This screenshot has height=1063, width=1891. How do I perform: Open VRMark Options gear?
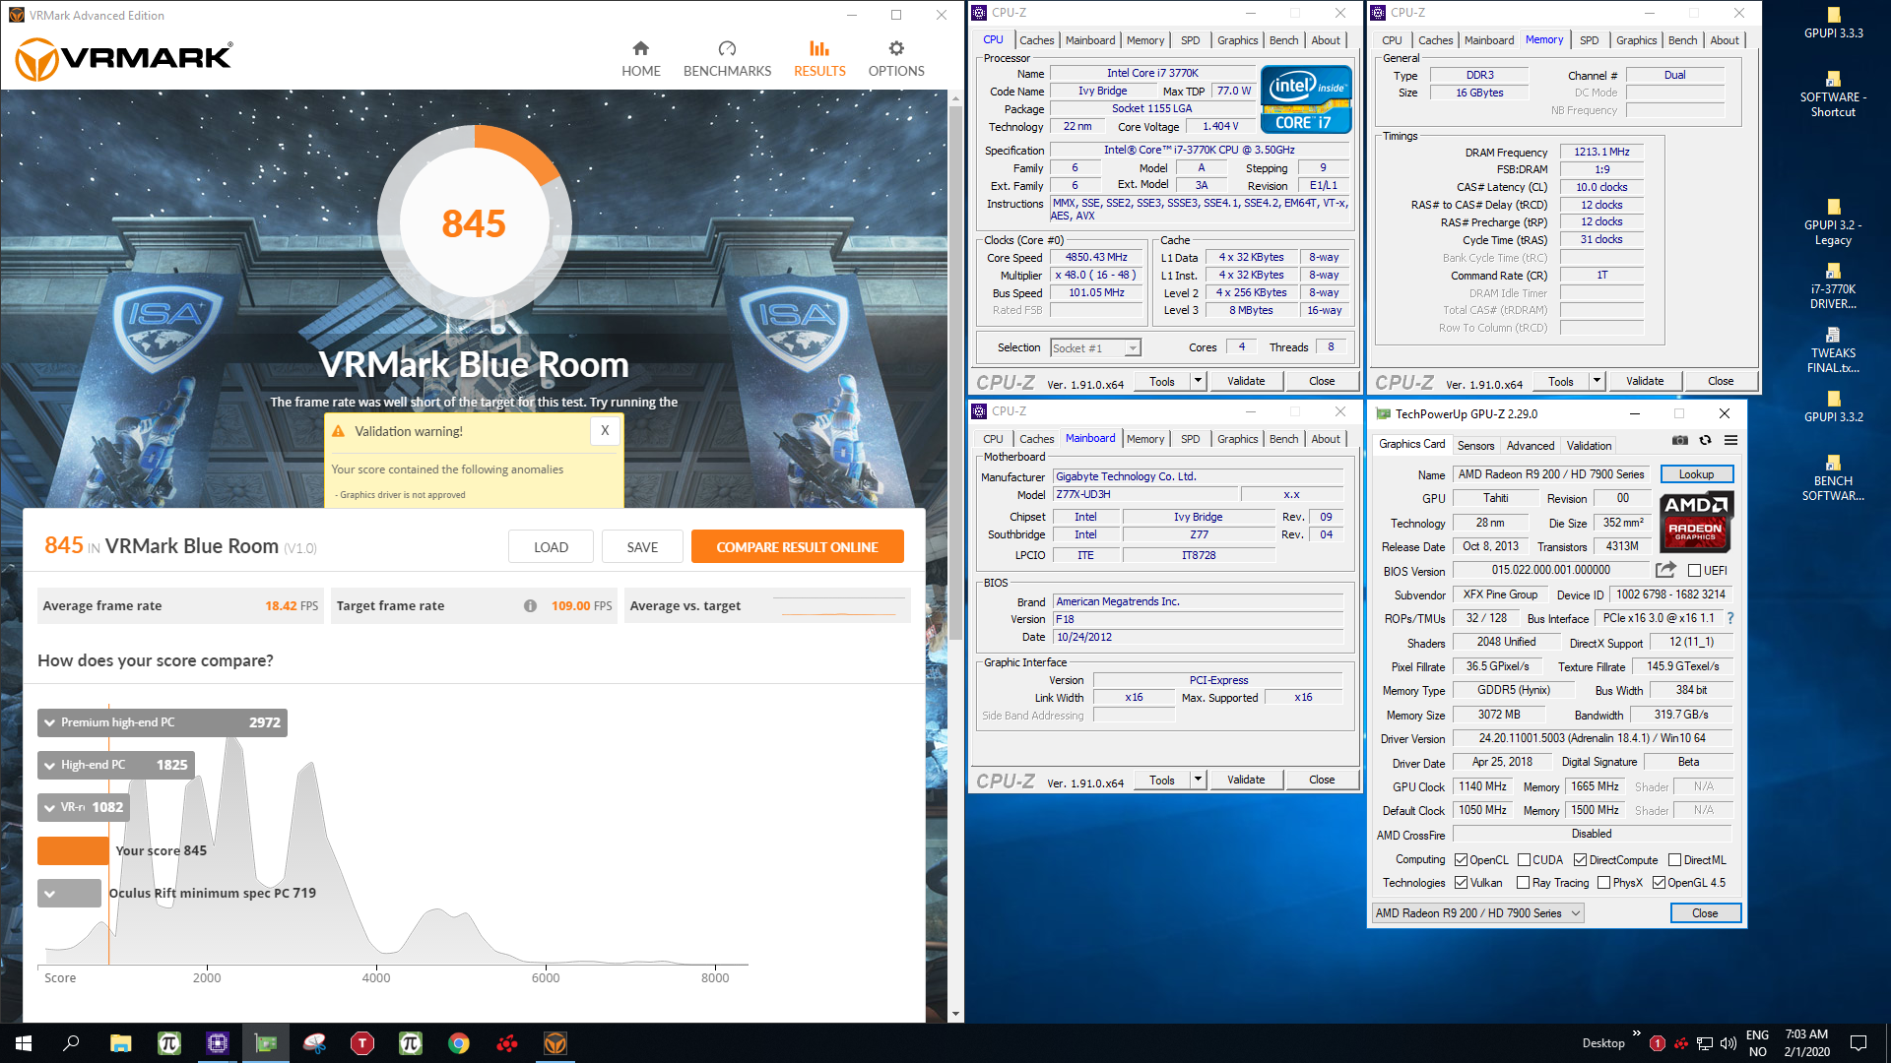(896, 49)
